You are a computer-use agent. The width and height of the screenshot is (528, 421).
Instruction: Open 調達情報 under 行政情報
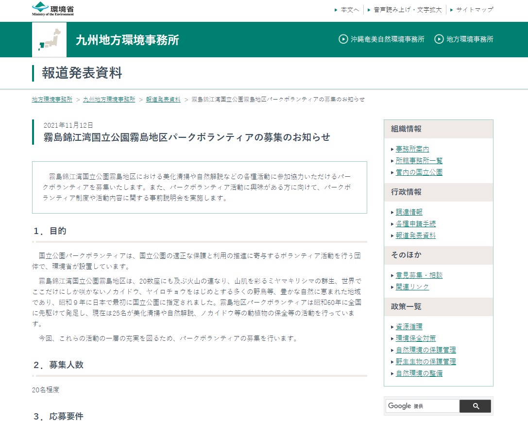pos(409,212)
